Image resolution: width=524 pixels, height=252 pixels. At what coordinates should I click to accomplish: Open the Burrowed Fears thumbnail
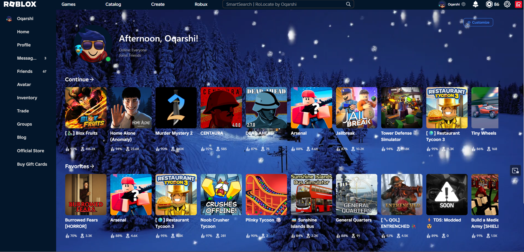tap(86, 195)
